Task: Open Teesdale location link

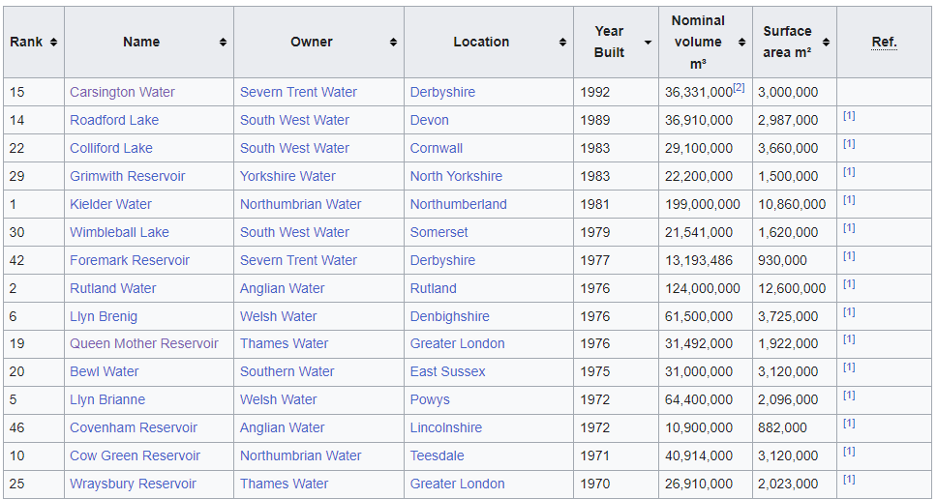Action: 437,455
